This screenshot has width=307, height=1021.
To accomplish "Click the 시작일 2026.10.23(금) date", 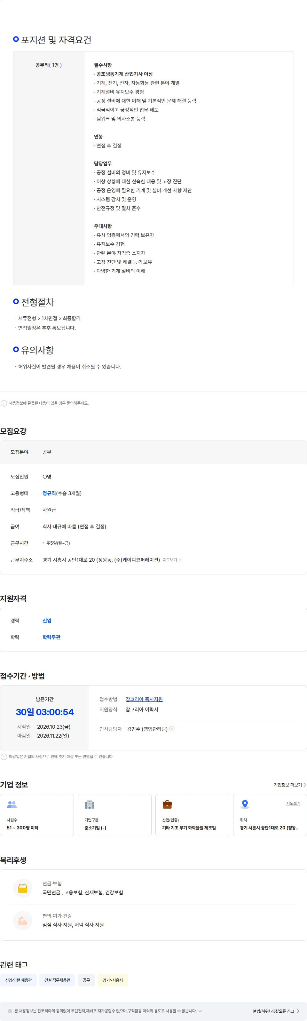I will [x=54, y=726].
